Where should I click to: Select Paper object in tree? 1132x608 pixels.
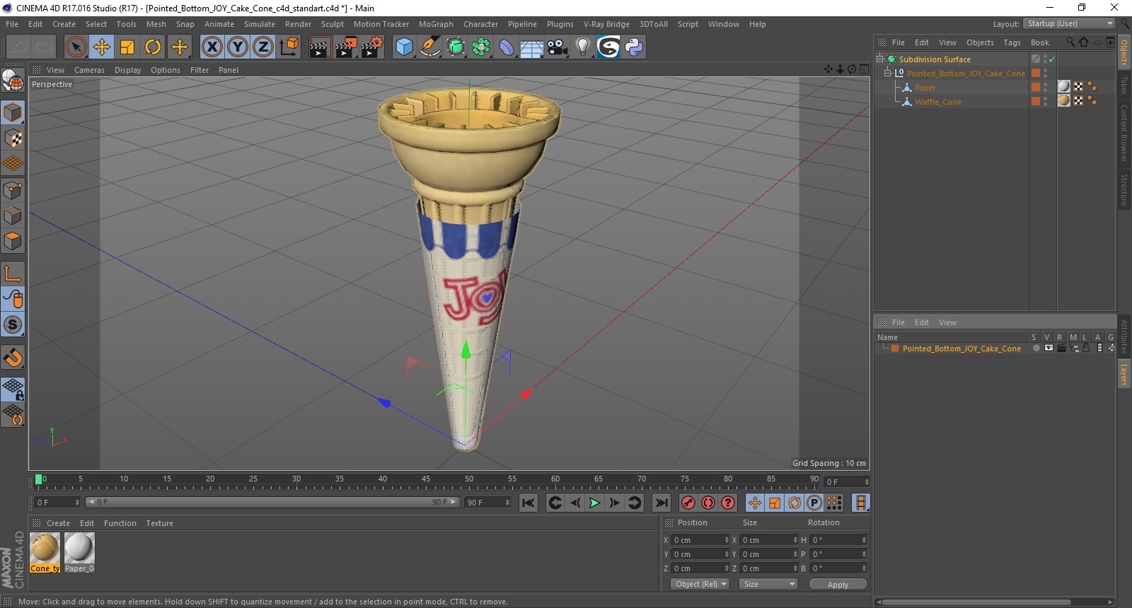click(925, 88)
